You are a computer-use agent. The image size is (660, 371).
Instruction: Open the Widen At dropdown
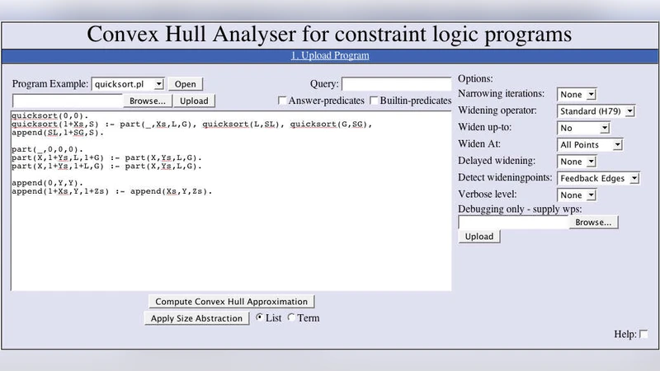point(590,145)
